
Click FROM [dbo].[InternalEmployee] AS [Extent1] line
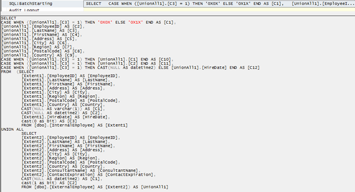tap(74, 125)
